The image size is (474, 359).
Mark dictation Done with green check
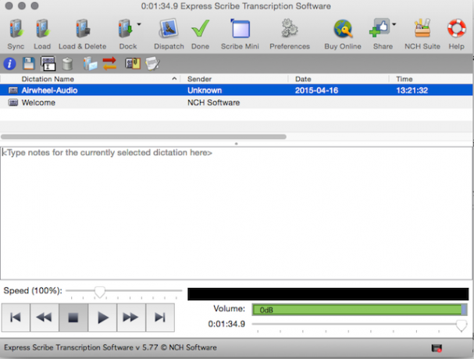click(200, 29)
